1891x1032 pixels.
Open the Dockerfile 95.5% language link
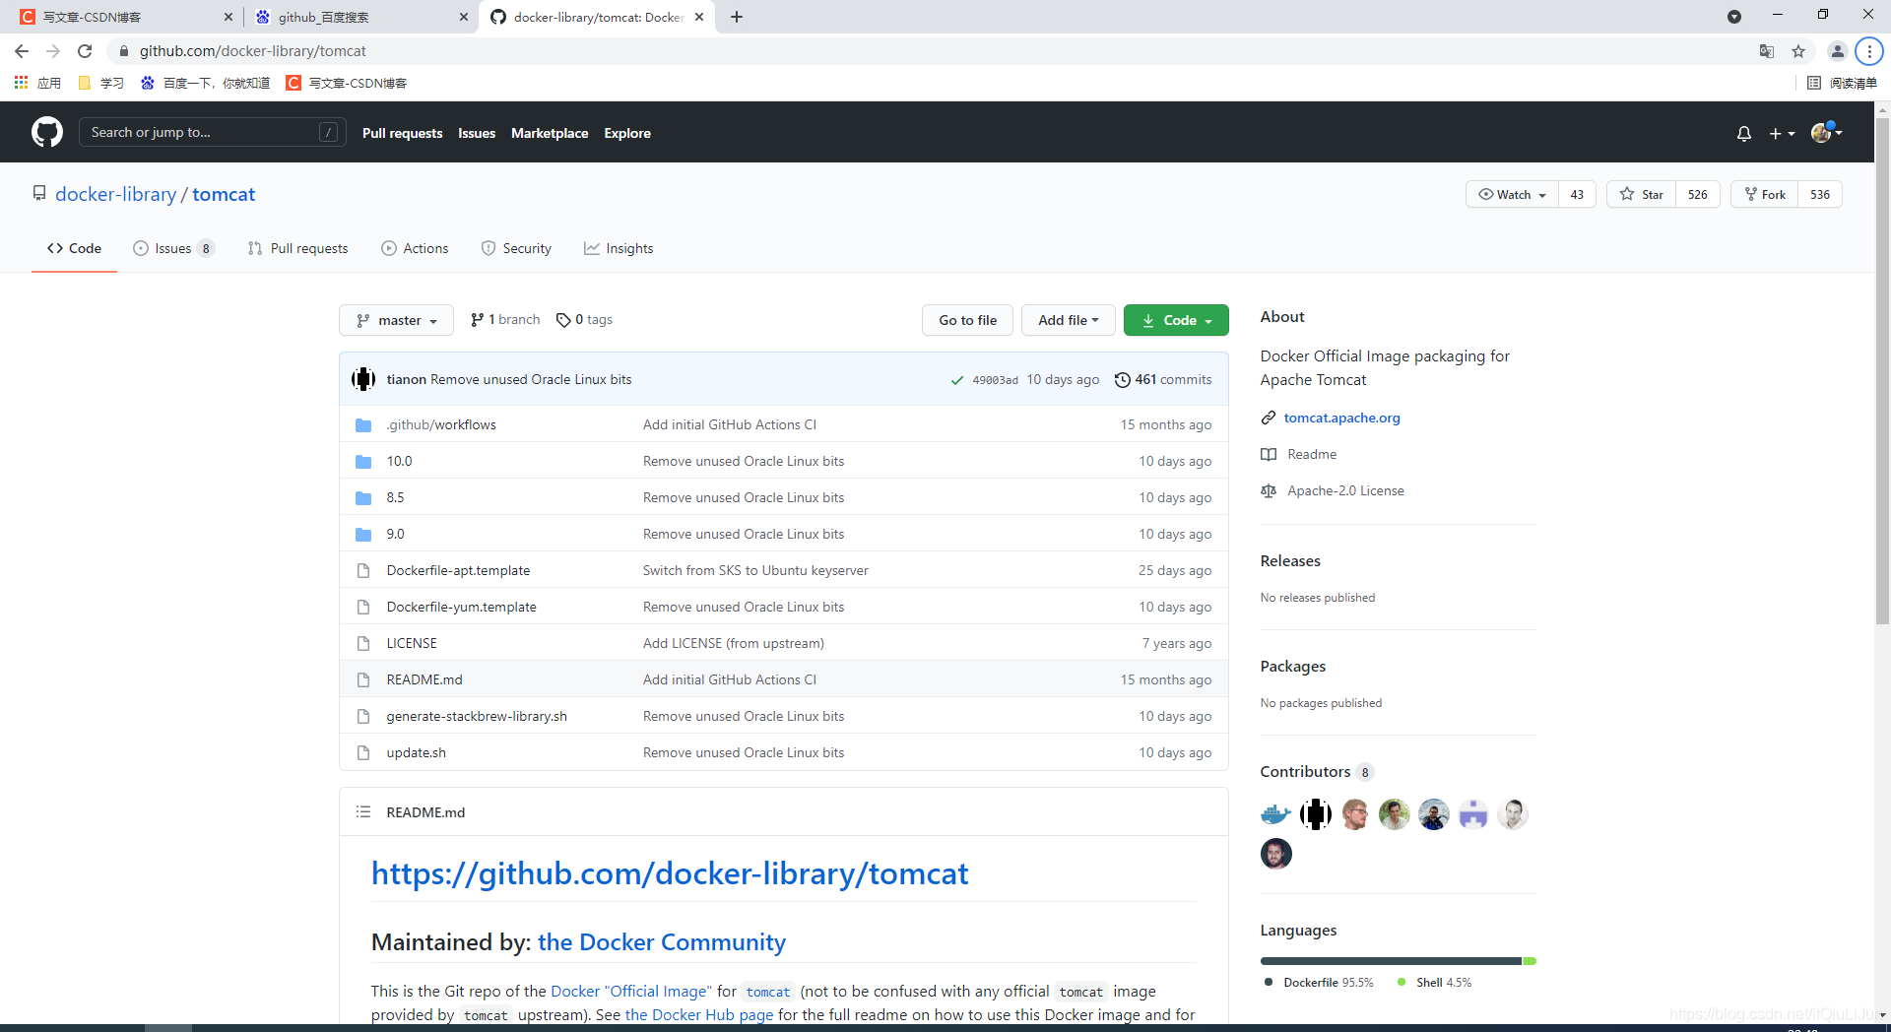1319,983
